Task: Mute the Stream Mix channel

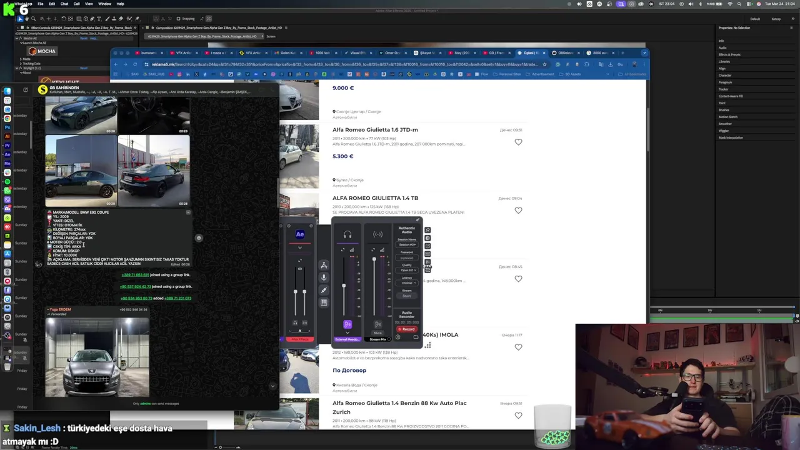Action: [x=377, y=332]
